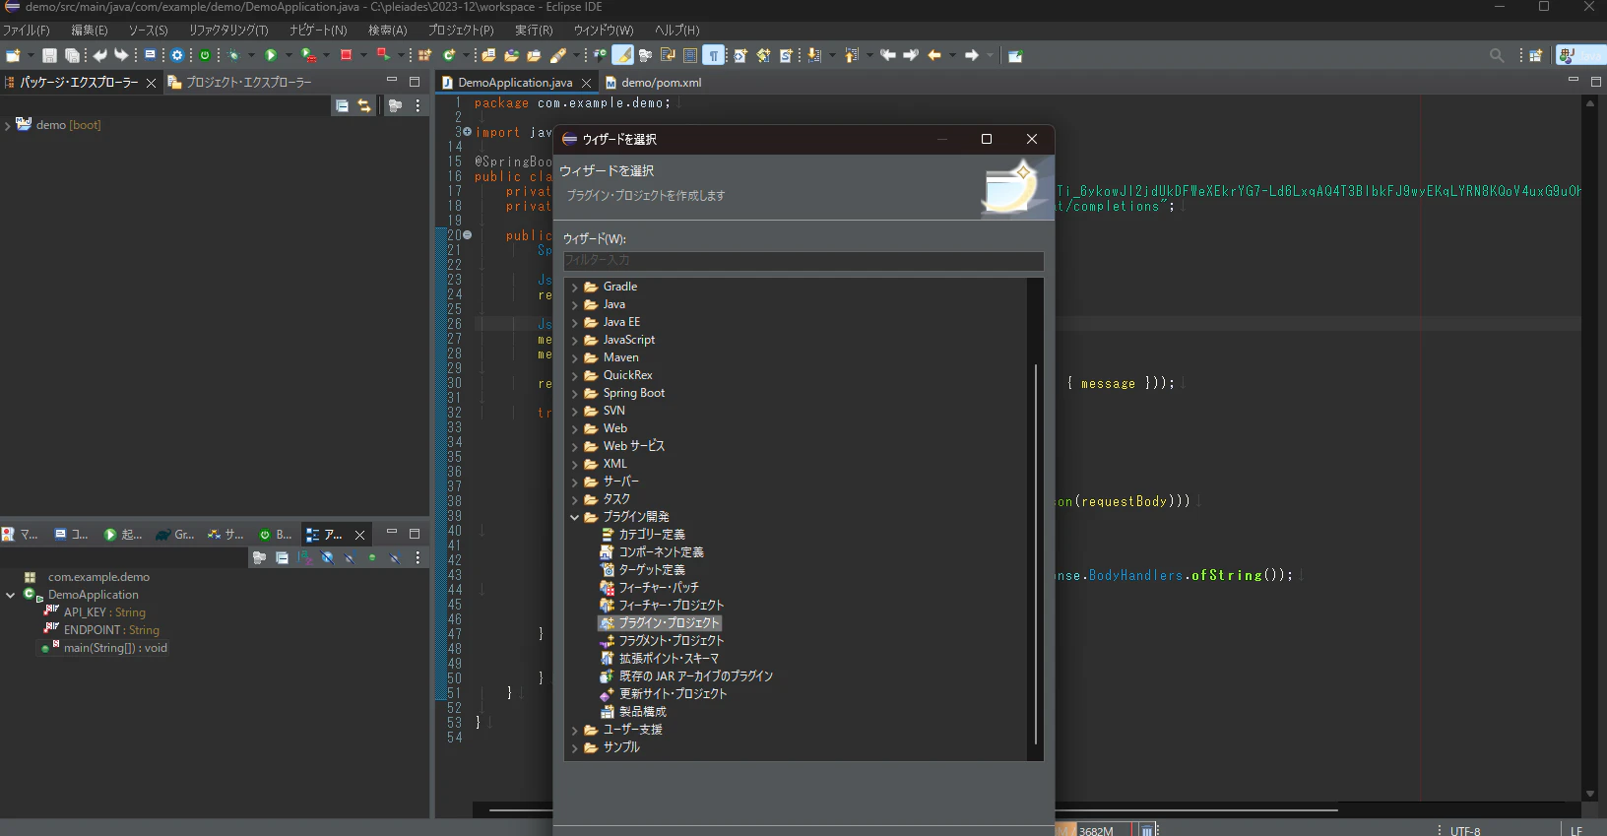Screen dimensions: 1607x836
Task: Open the ファイル(F) menu
Action: pos(27,31)
